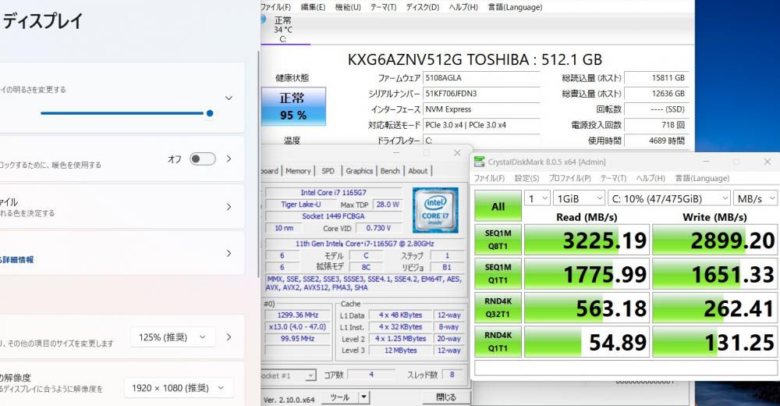The width and height of the screenshot is (780, 406).
Task: Open CrystalDiskMark 設定(S) menu
Action: coord(526,178)
